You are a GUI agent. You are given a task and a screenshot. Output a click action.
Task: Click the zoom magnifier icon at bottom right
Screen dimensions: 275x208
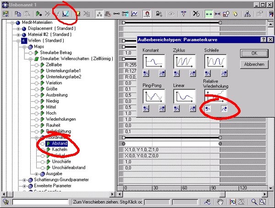[253, 202]
